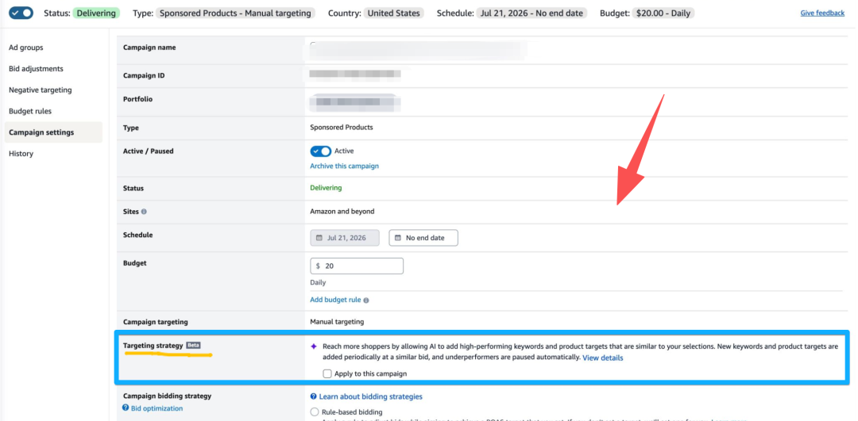
Task: Click Give feedback link
Action: click(822, 13)
